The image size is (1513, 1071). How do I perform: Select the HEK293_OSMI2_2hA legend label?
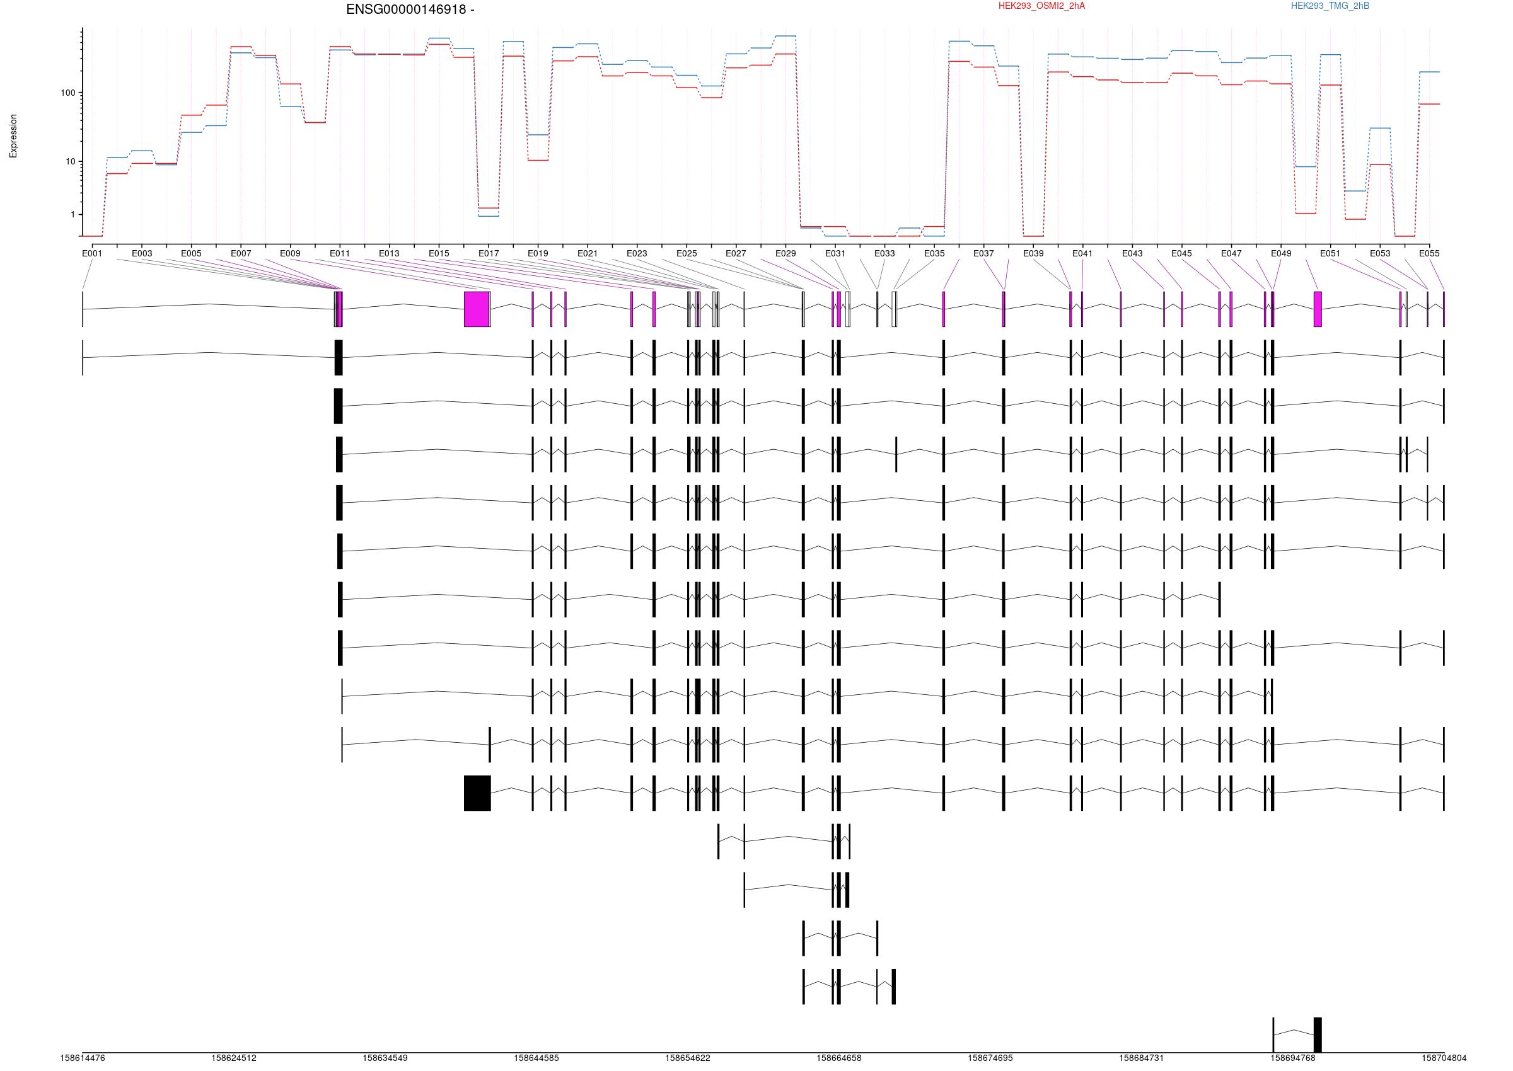1041,6
